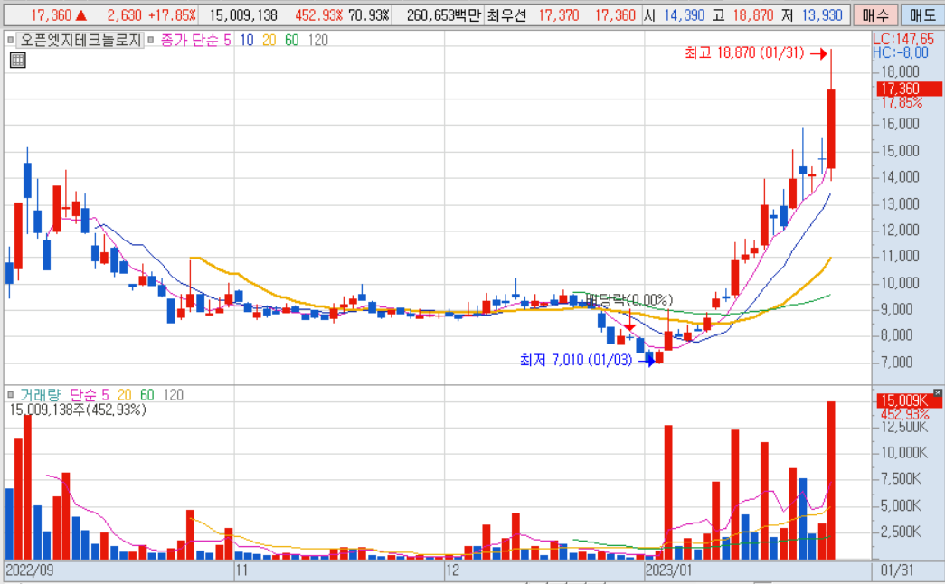The image size is (945, 584).
Task: Click the red 15,009K volume tag on axis
Action: 909,400
